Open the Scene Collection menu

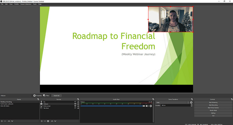tap(26, 4)
